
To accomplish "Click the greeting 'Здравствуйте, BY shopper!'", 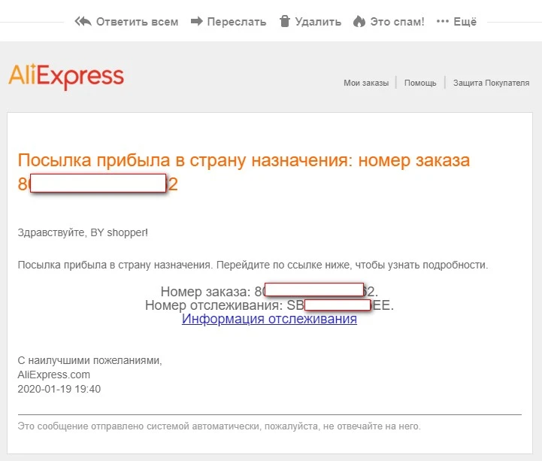I will click(x=83, y=232).
